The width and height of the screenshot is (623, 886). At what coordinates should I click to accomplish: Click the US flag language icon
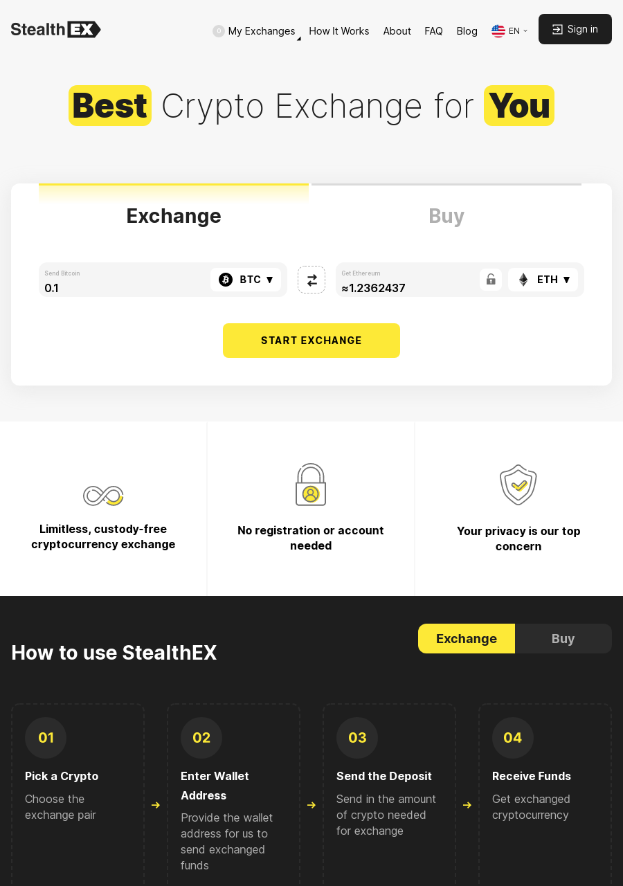click(498, 30)
